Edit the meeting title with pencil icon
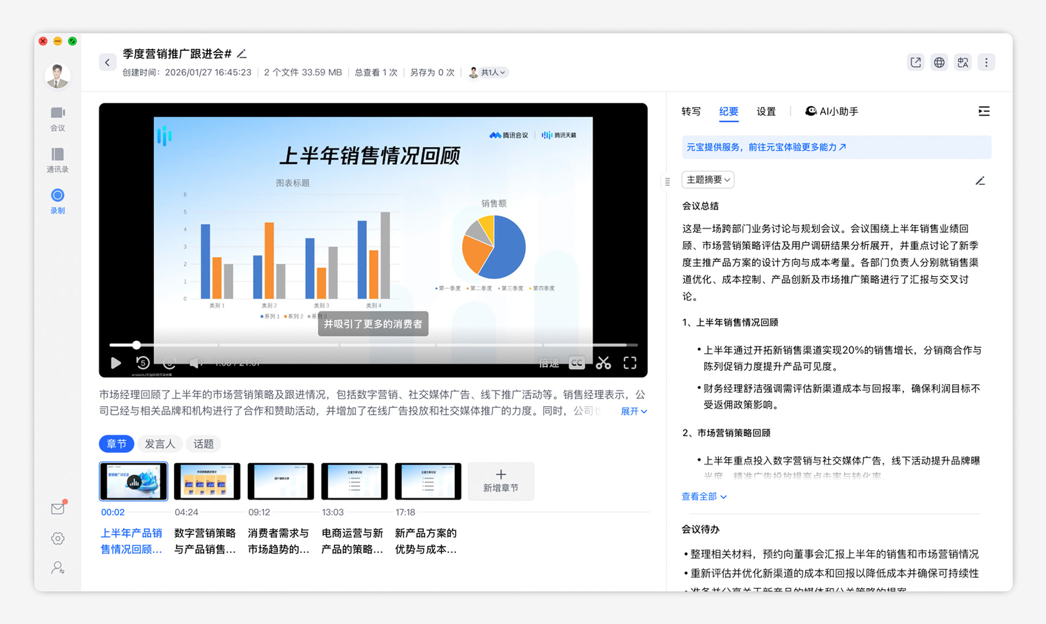 coord(242,54)
